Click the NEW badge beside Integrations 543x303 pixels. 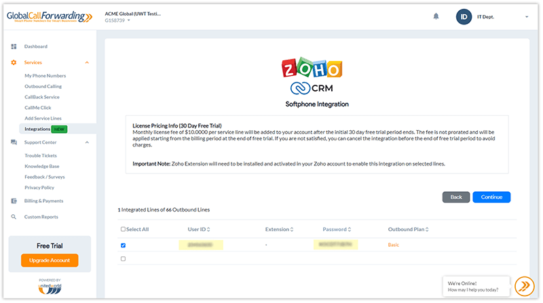click(59, 129)
